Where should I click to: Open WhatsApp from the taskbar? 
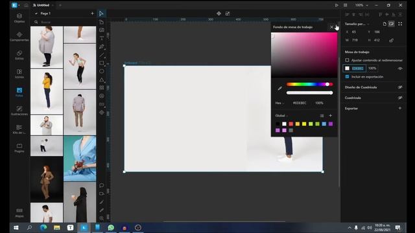111,227
